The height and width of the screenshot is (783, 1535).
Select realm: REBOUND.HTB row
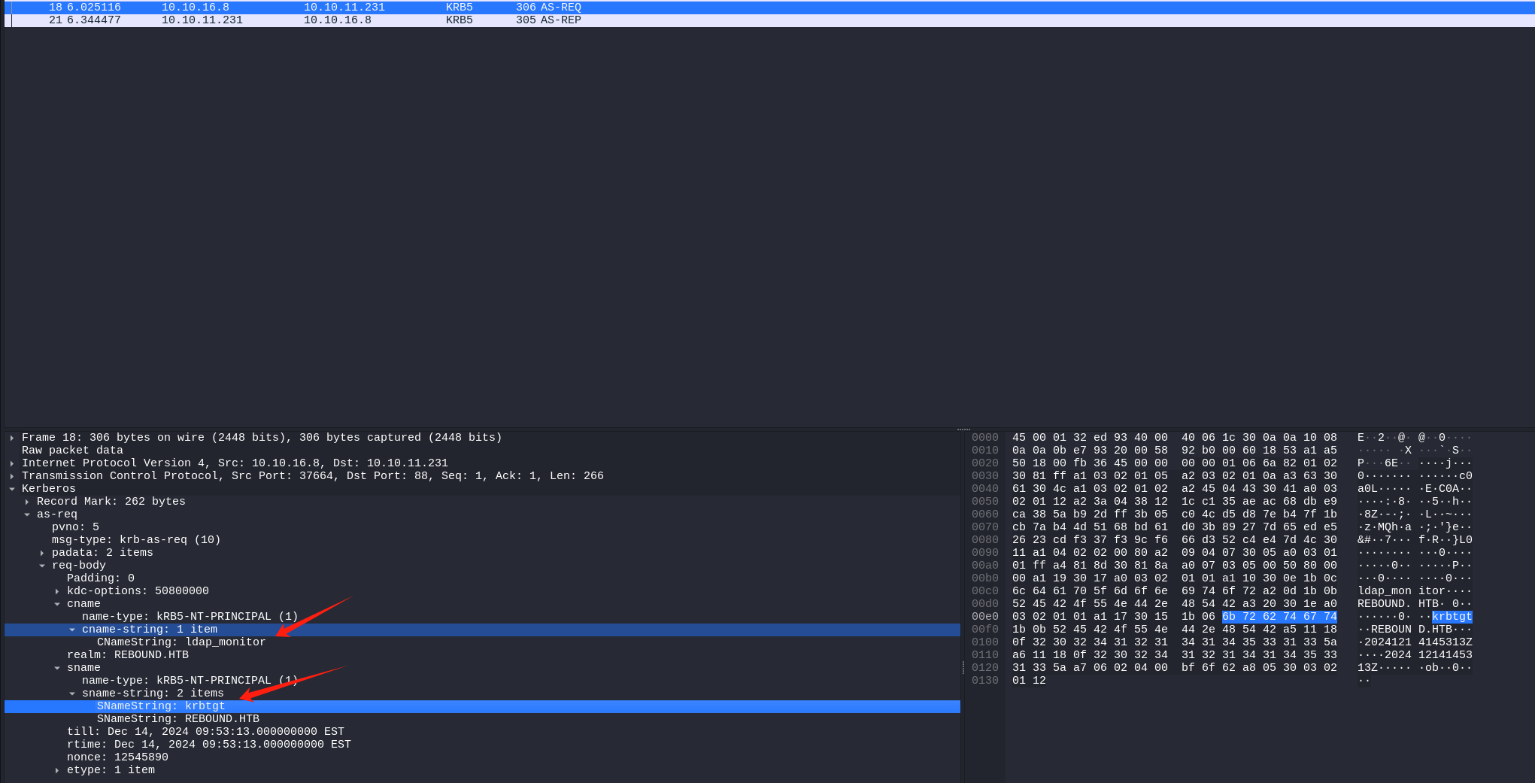click(x=482, y=655)
